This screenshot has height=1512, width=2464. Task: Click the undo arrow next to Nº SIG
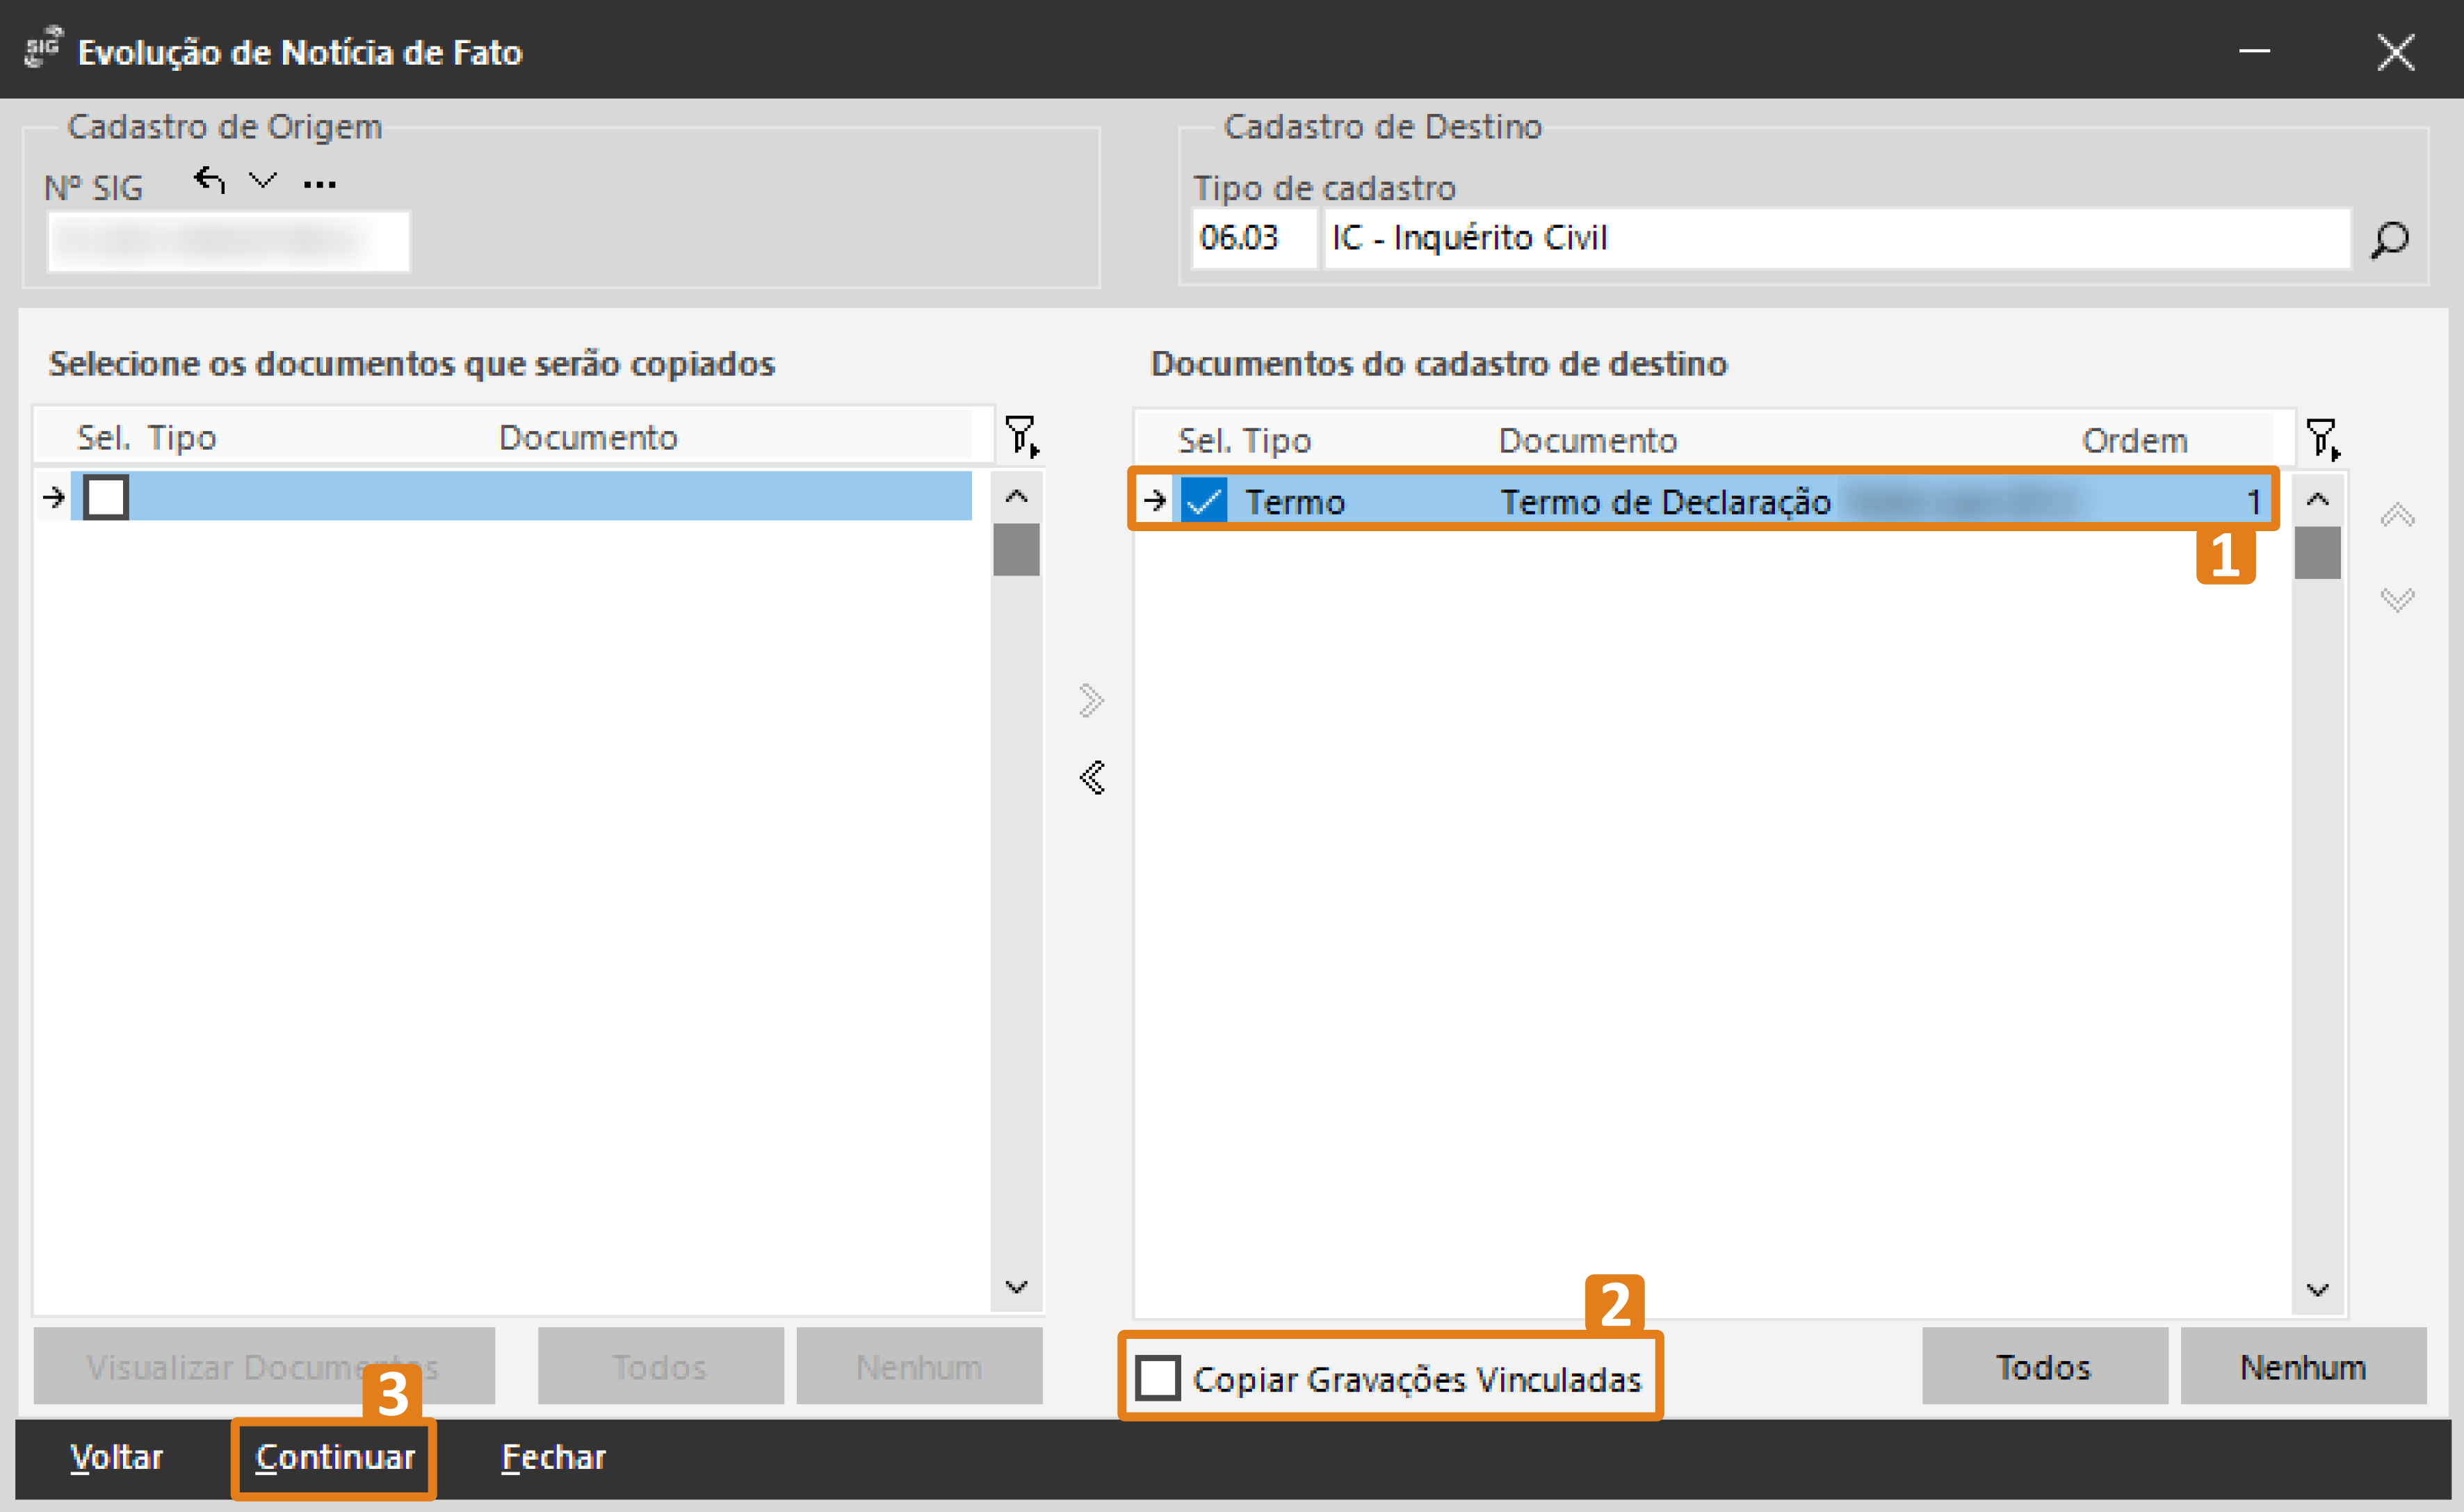(x=209, y=181)
